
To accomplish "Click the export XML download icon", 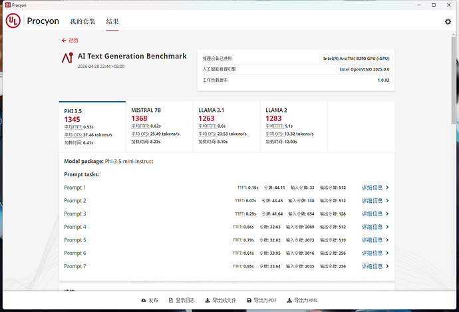I will point(289,300).
